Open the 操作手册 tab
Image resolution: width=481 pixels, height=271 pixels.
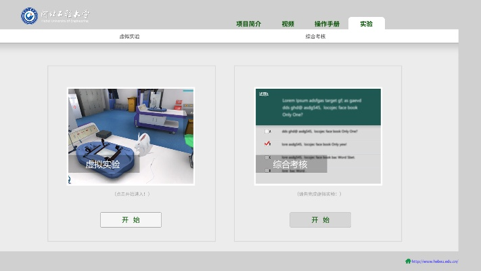pos(327,24)
